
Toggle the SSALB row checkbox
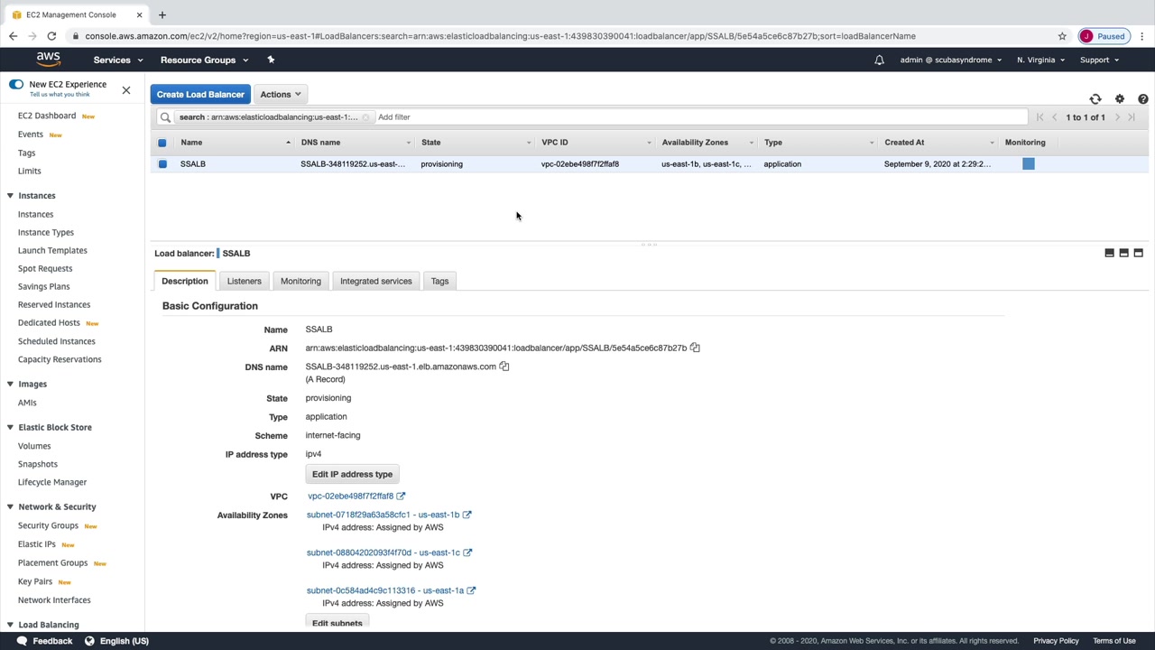click(162, 164)
